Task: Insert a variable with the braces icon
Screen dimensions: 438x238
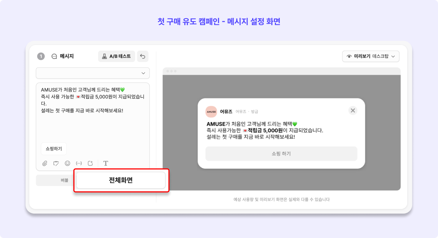Action: [x=79, y=163]
